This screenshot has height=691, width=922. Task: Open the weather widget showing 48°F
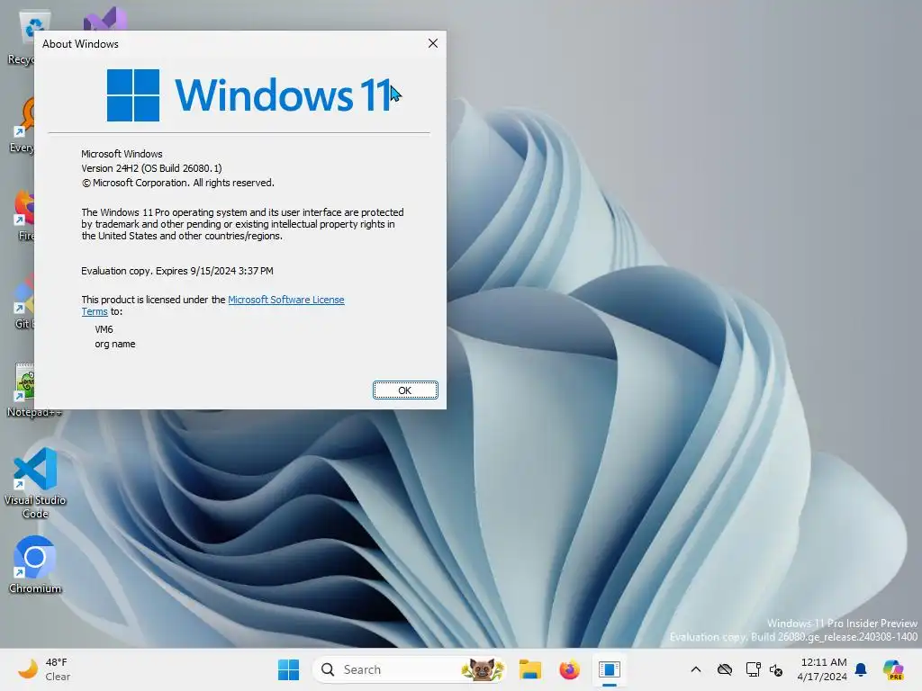pyautogui.click(x=44, y=669)
